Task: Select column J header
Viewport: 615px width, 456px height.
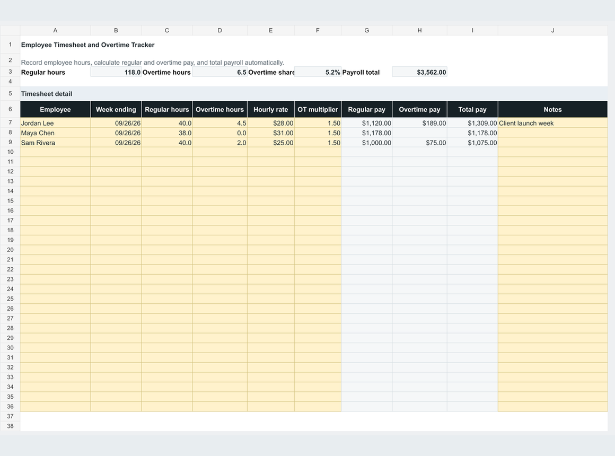Action: (x=552, y=30)
